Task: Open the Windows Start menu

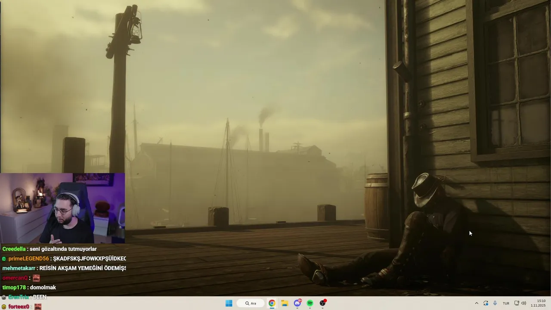Action: coord(229,303)
